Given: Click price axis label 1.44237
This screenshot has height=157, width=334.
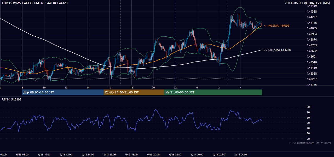Looking at the screenshot, I should (x=312, y=17).
